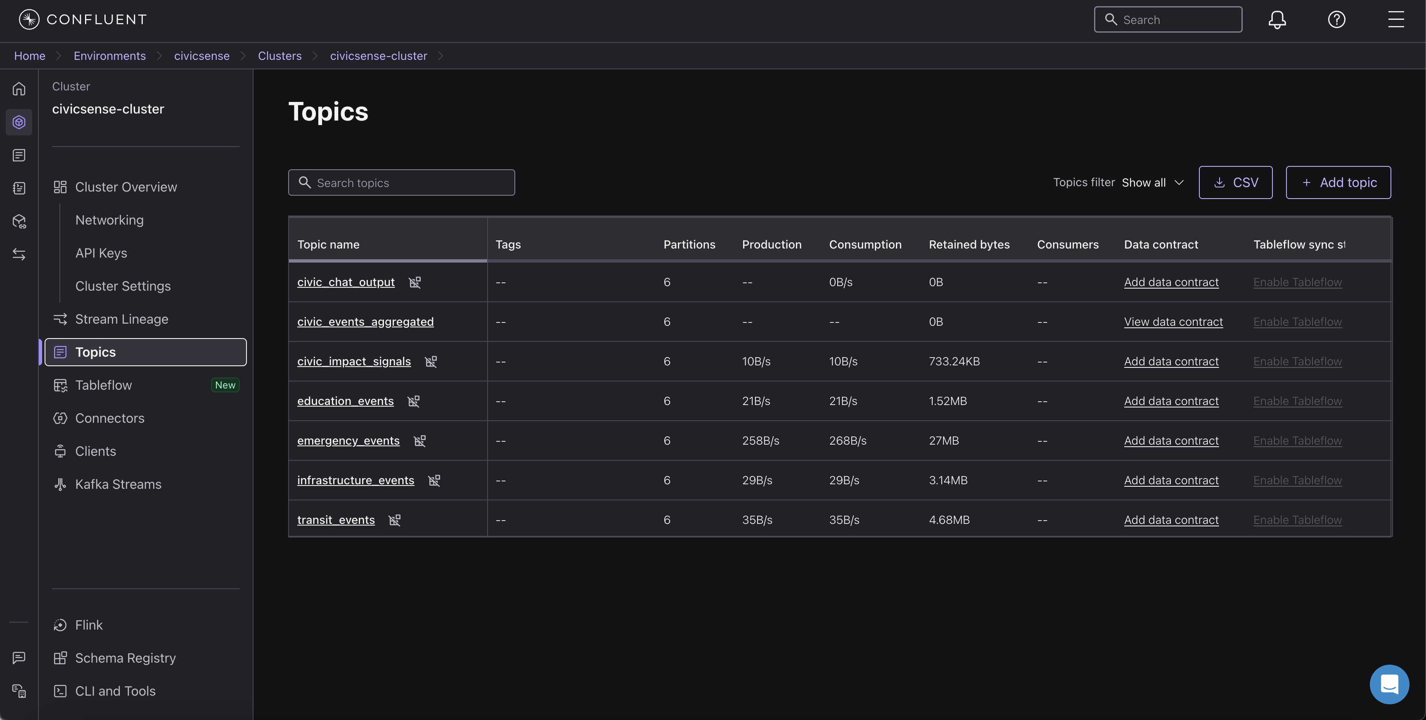Sort table by Topic name column header
The width and height of the screenshot is (1426, 720).
pyautogui.click(x=328, y=245)
